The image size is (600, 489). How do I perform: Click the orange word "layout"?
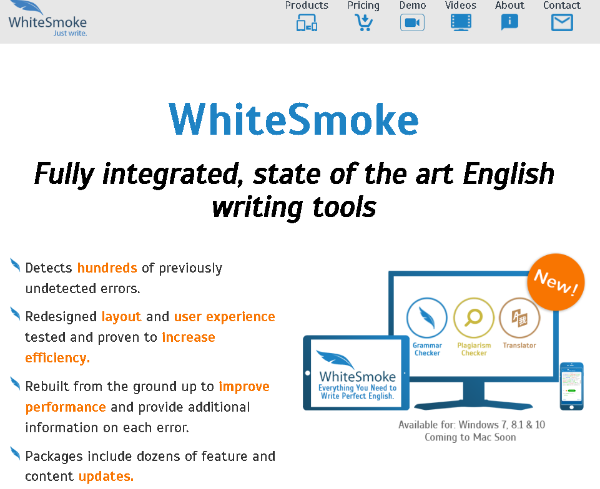point(121,317)
